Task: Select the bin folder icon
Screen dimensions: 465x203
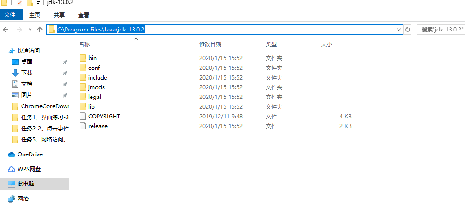Action: click(83, 58)
